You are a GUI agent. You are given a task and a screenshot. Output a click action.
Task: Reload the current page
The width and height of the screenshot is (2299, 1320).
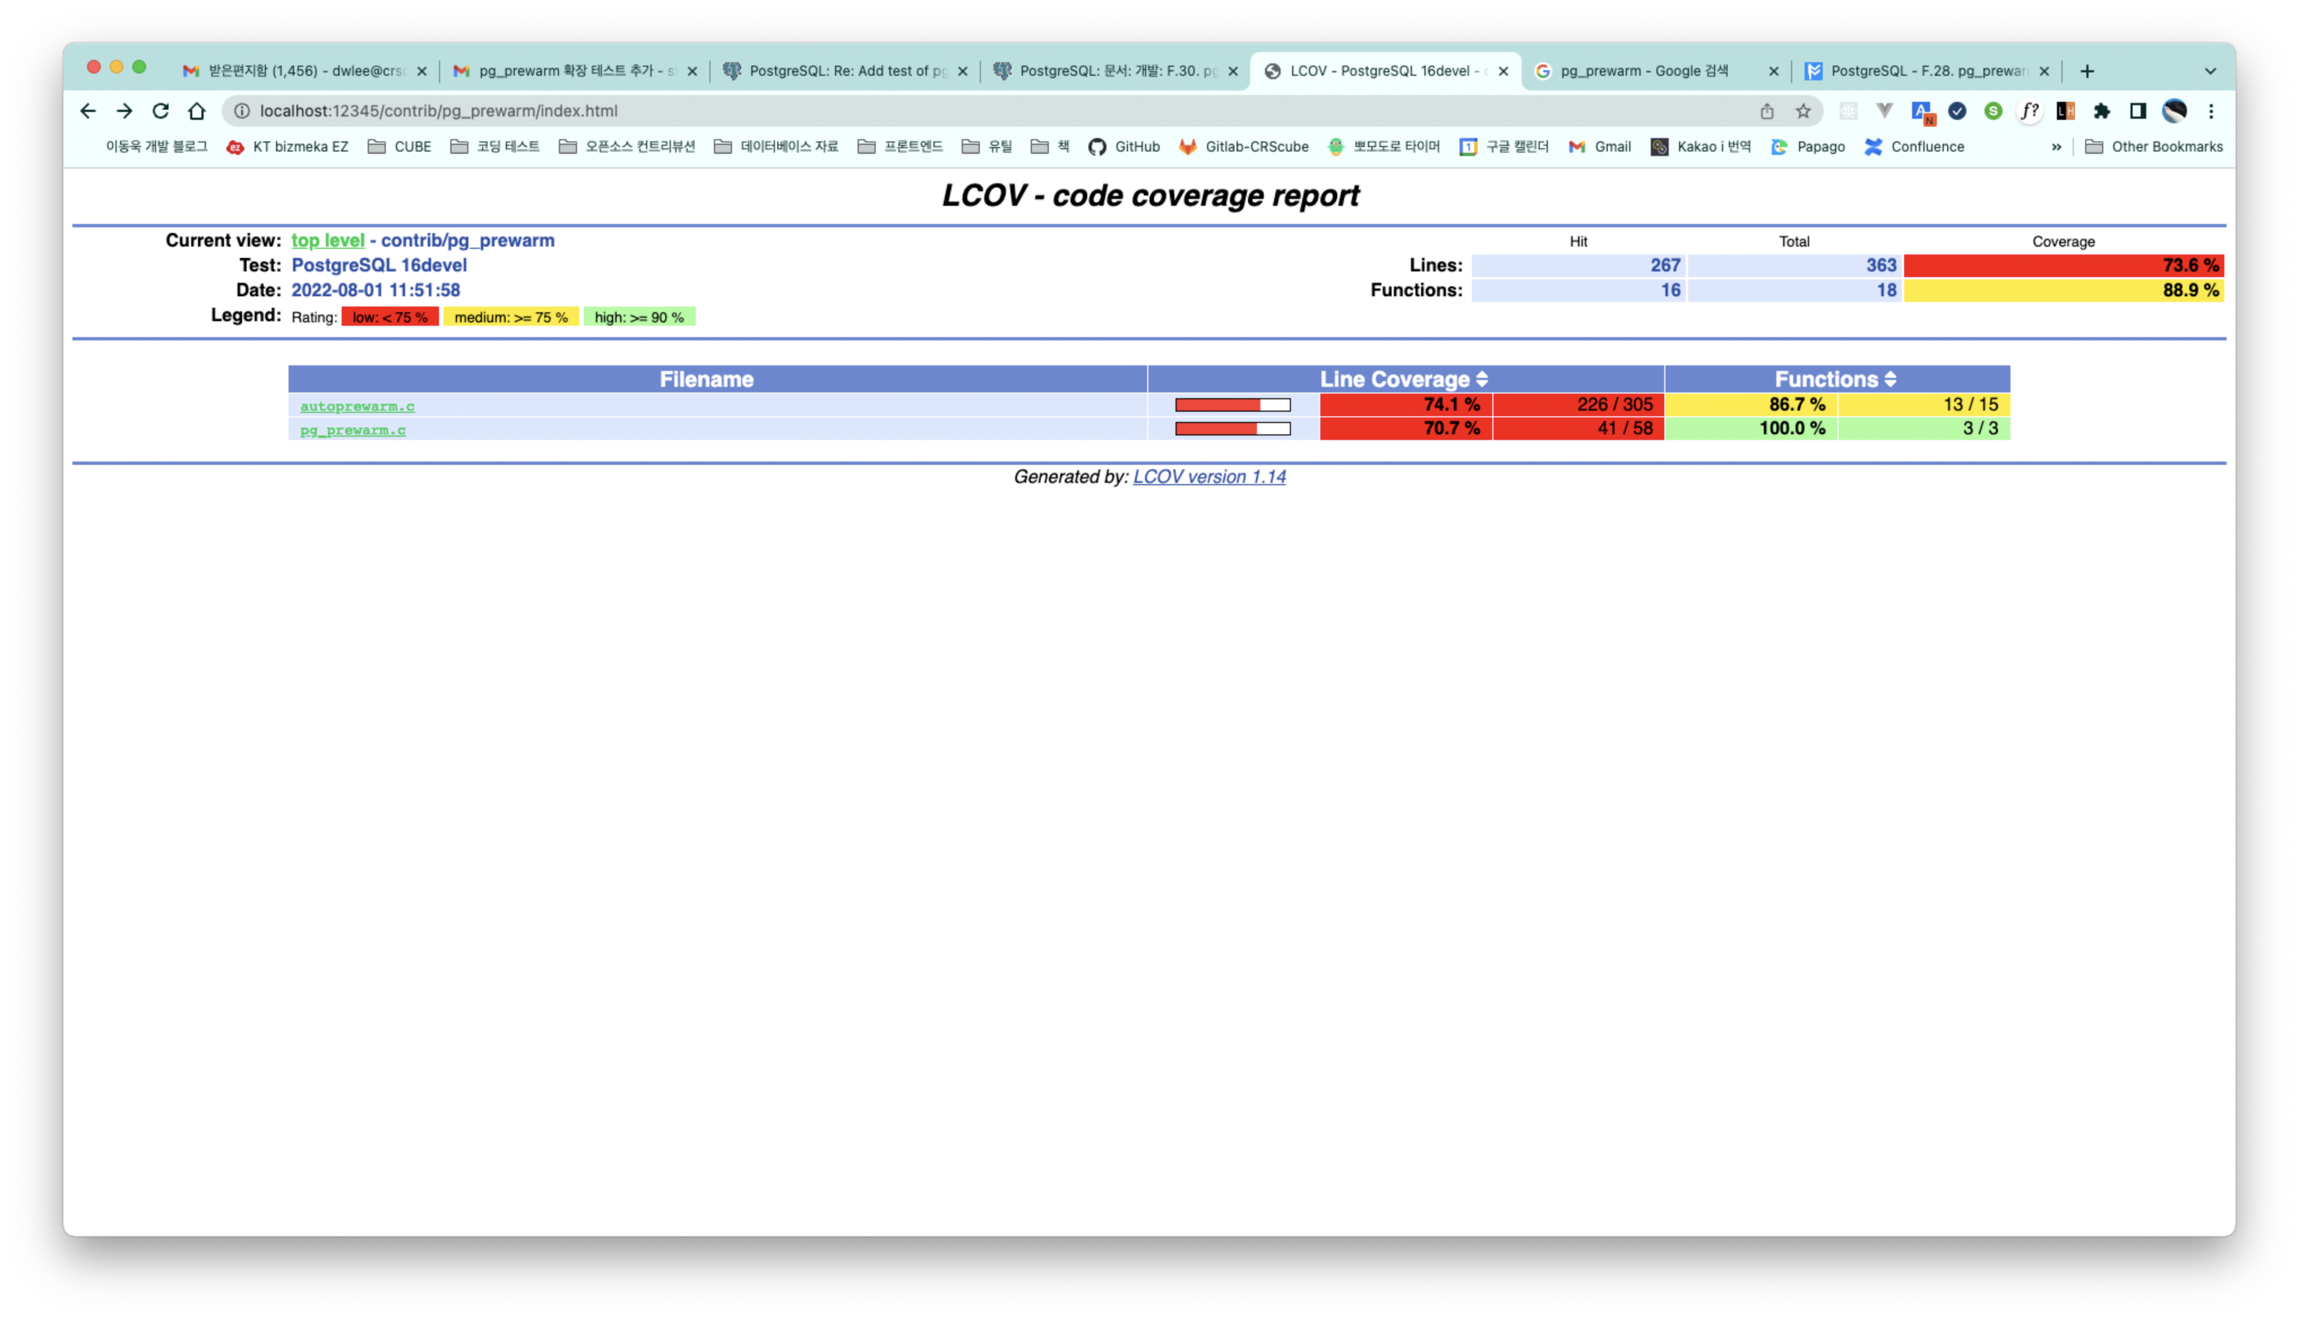(161, 111)
